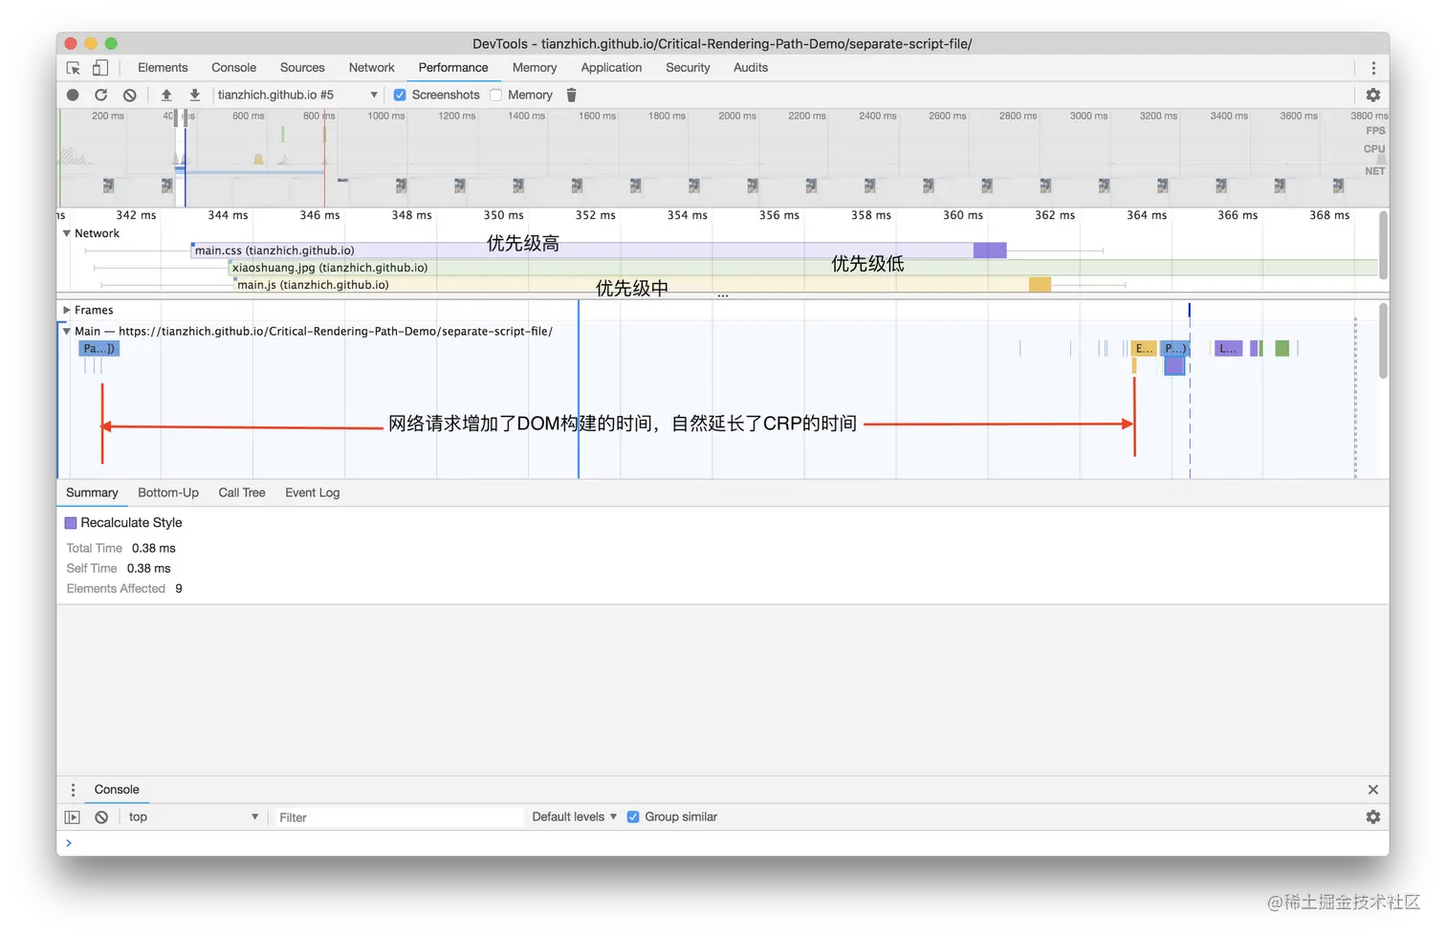Close the Console drawer
Viewport: 1446px width, 937px height.
(x=1373, y=790)
